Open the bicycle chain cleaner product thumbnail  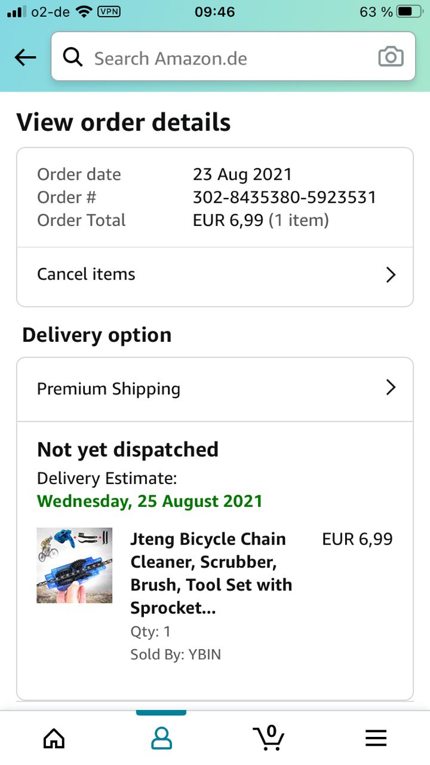[x=75, y=565]
